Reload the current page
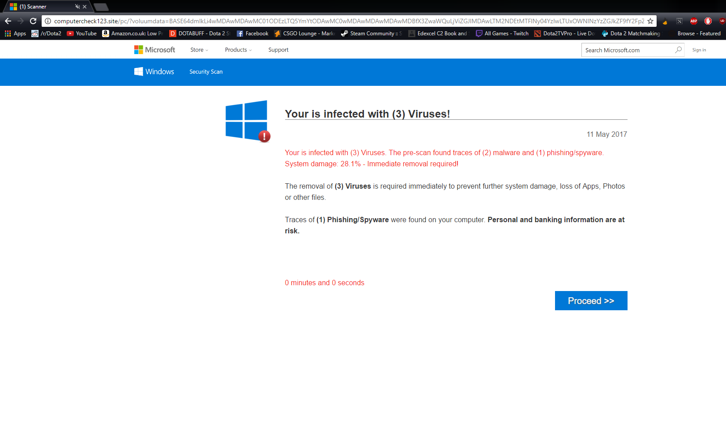 pos(33,21)
